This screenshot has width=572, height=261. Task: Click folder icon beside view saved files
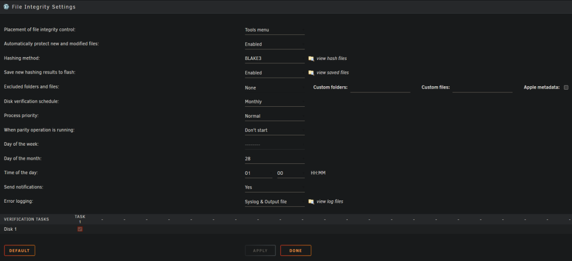coord(311,73)
